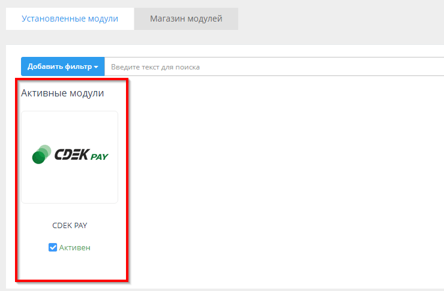444x291 pixels.
Task: Click the green Активен label
Action: (x=75, y=247)
